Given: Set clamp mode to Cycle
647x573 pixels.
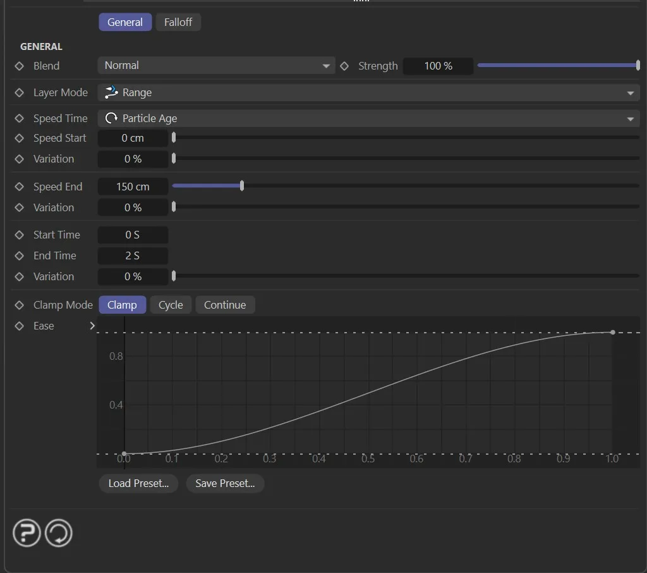Looking at the screenshot, I should (171, 305).
